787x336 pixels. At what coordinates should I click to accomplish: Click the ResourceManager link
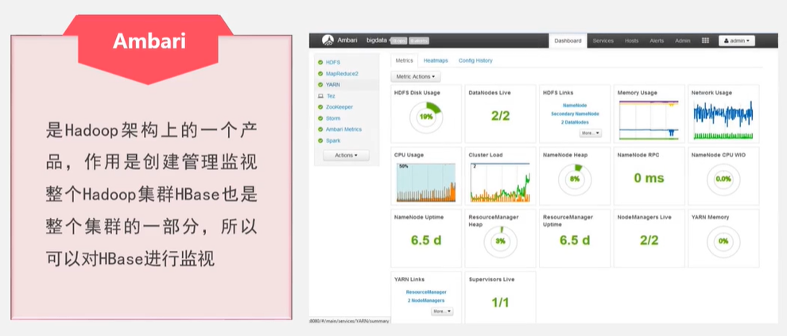[x=426, y=292]
